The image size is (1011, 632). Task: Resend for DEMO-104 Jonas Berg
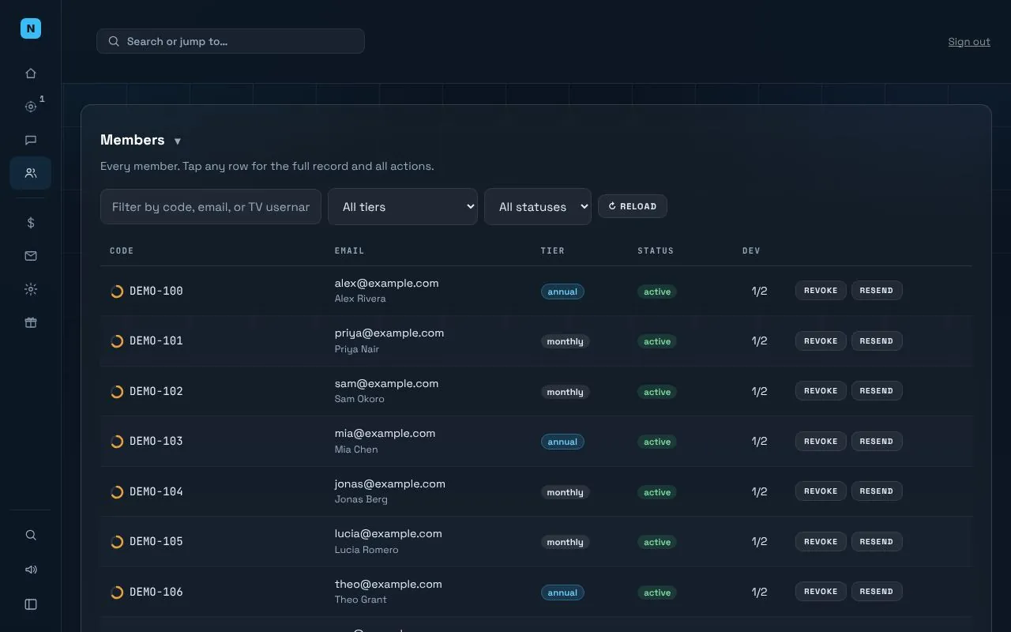pos(877,491)
